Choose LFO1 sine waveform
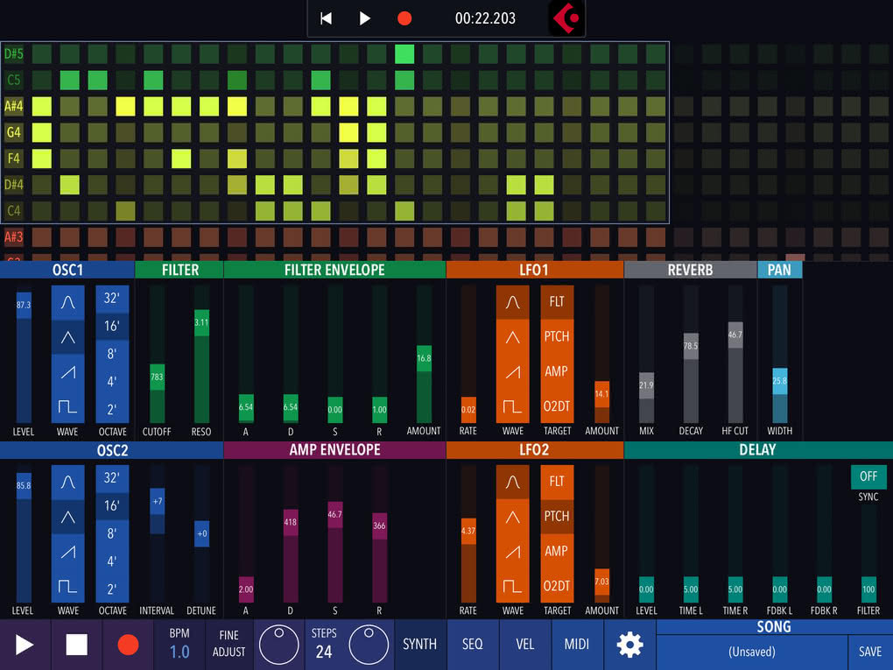893x670 pixels. (512, 302)
